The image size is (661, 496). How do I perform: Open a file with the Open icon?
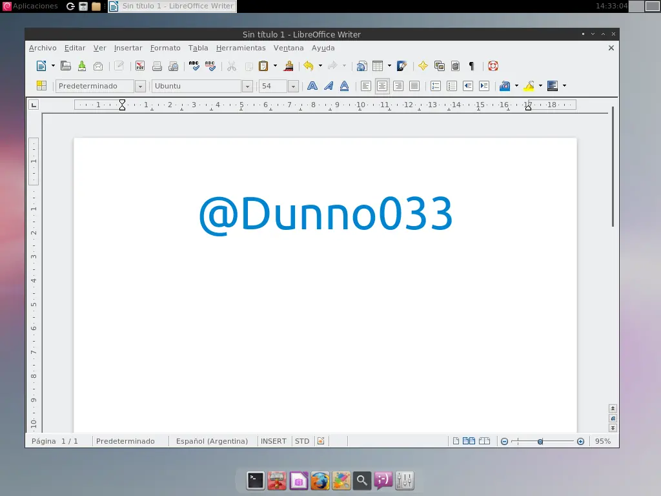point(66,66)
